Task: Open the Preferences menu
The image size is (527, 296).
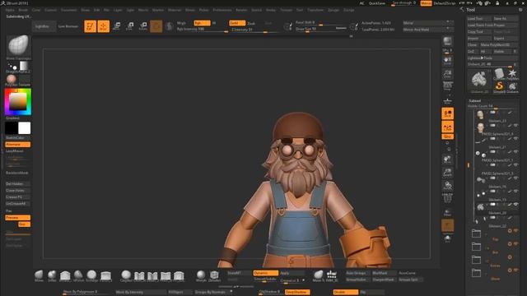Action: pos(222,10)
